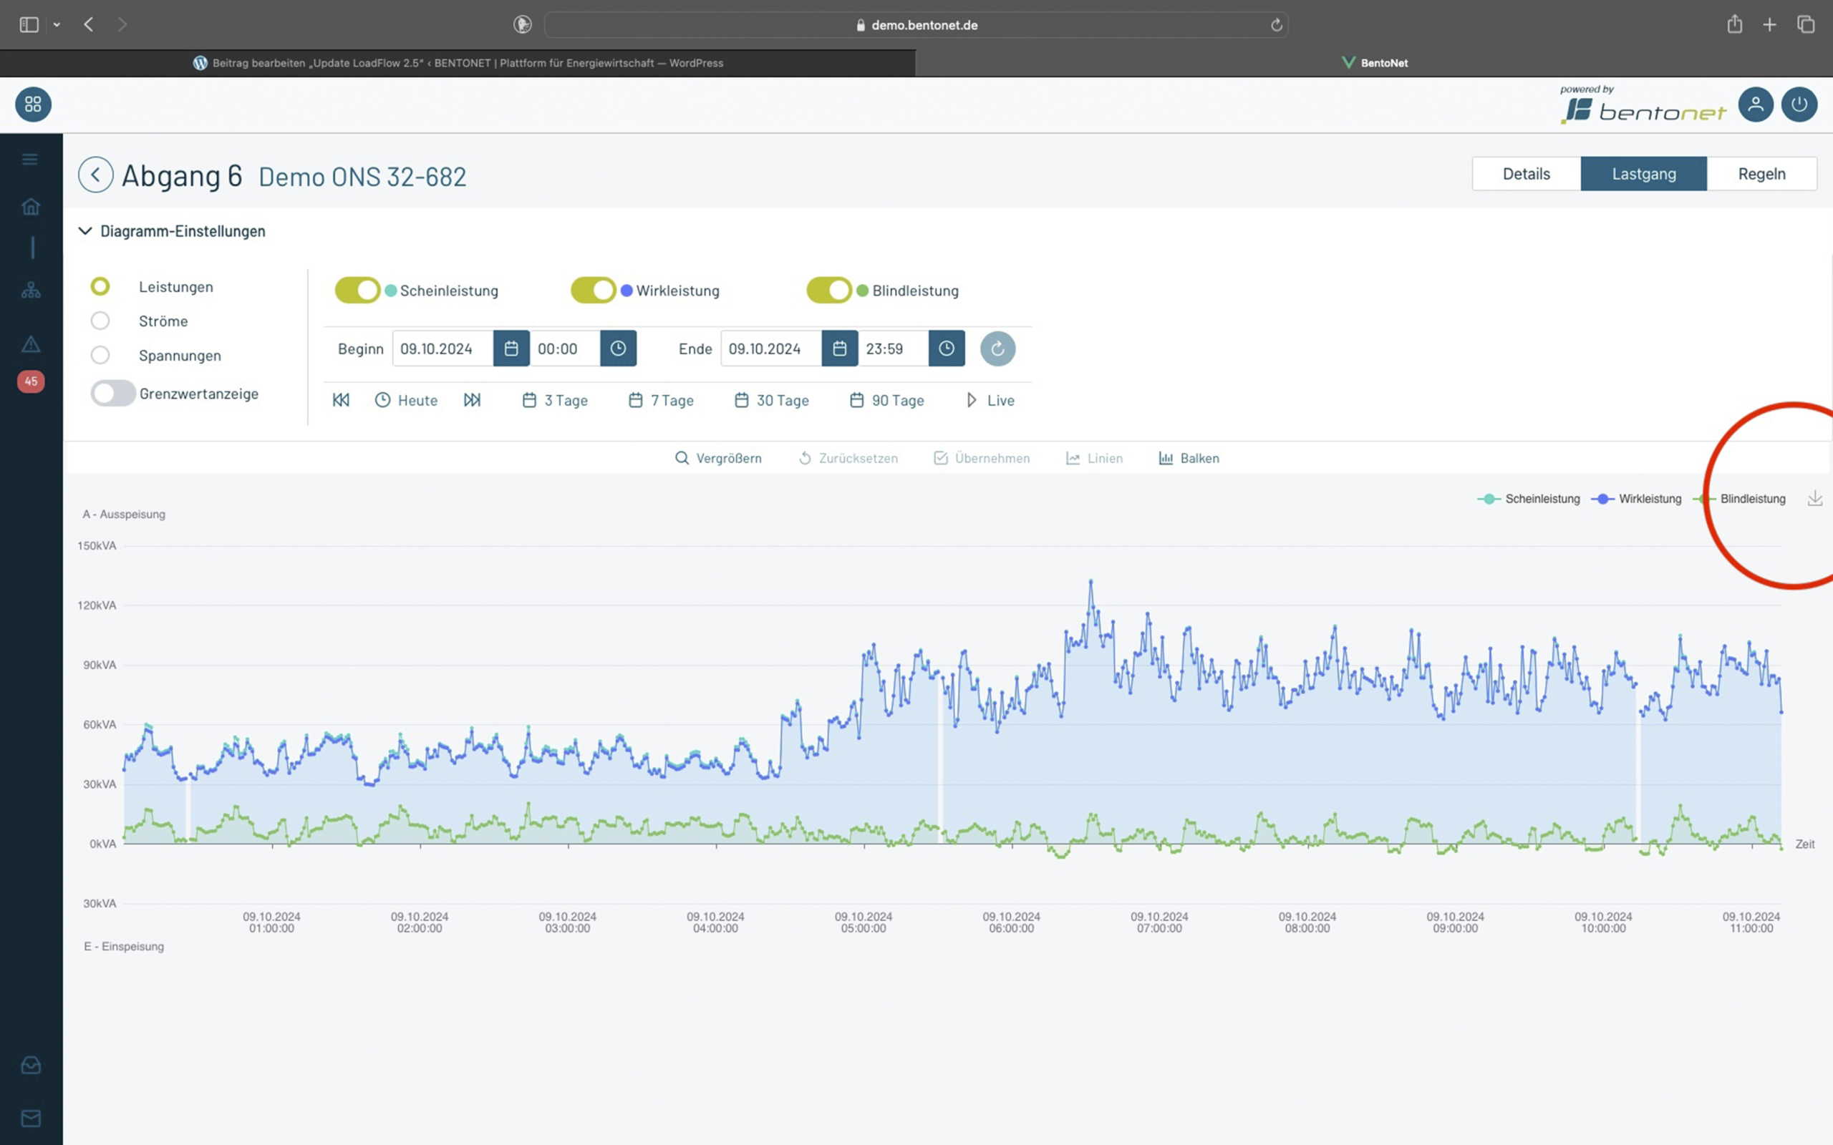
Task: Switch to the Details tab
Action: (1527, 173)
